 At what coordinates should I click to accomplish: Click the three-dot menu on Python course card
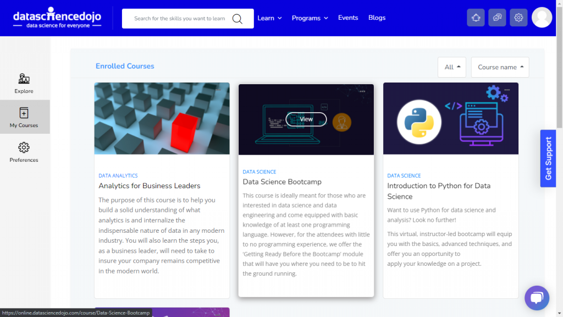tap(507, 90)
